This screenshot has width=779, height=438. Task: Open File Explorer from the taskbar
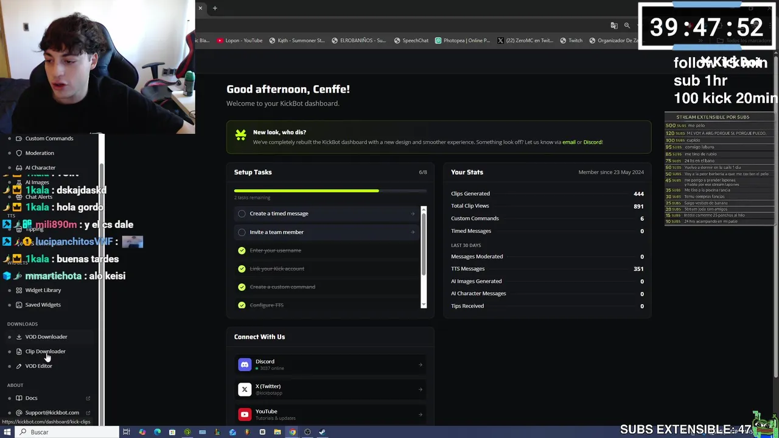(277, 432)
